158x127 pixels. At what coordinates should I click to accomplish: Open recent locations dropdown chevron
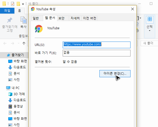click(18, 43)
